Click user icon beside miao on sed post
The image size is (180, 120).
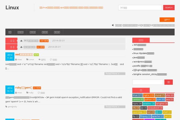coord(16,59)
